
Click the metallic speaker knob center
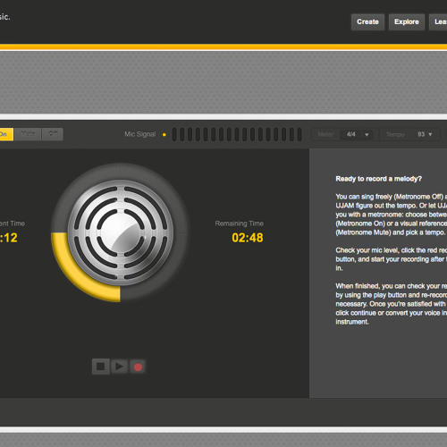[121, 232]
